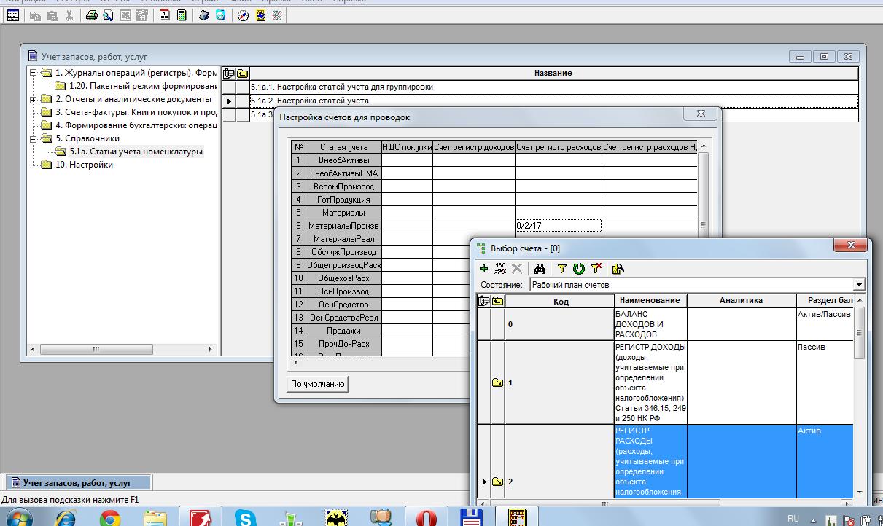Click the grey X delete icon in Выбор счета
The height and width of the screenshot is (526, 883).
517,269
